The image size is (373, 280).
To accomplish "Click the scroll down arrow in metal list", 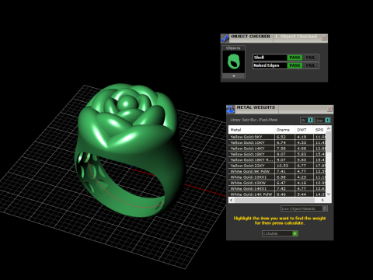I will click(329, 194).
